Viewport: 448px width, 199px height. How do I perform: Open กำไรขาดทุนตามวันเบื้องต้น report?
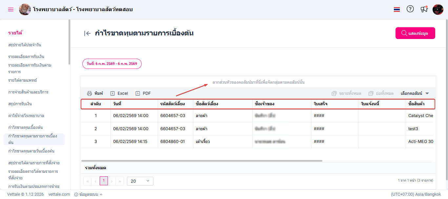pyautogui.click(x=31, y=151)
